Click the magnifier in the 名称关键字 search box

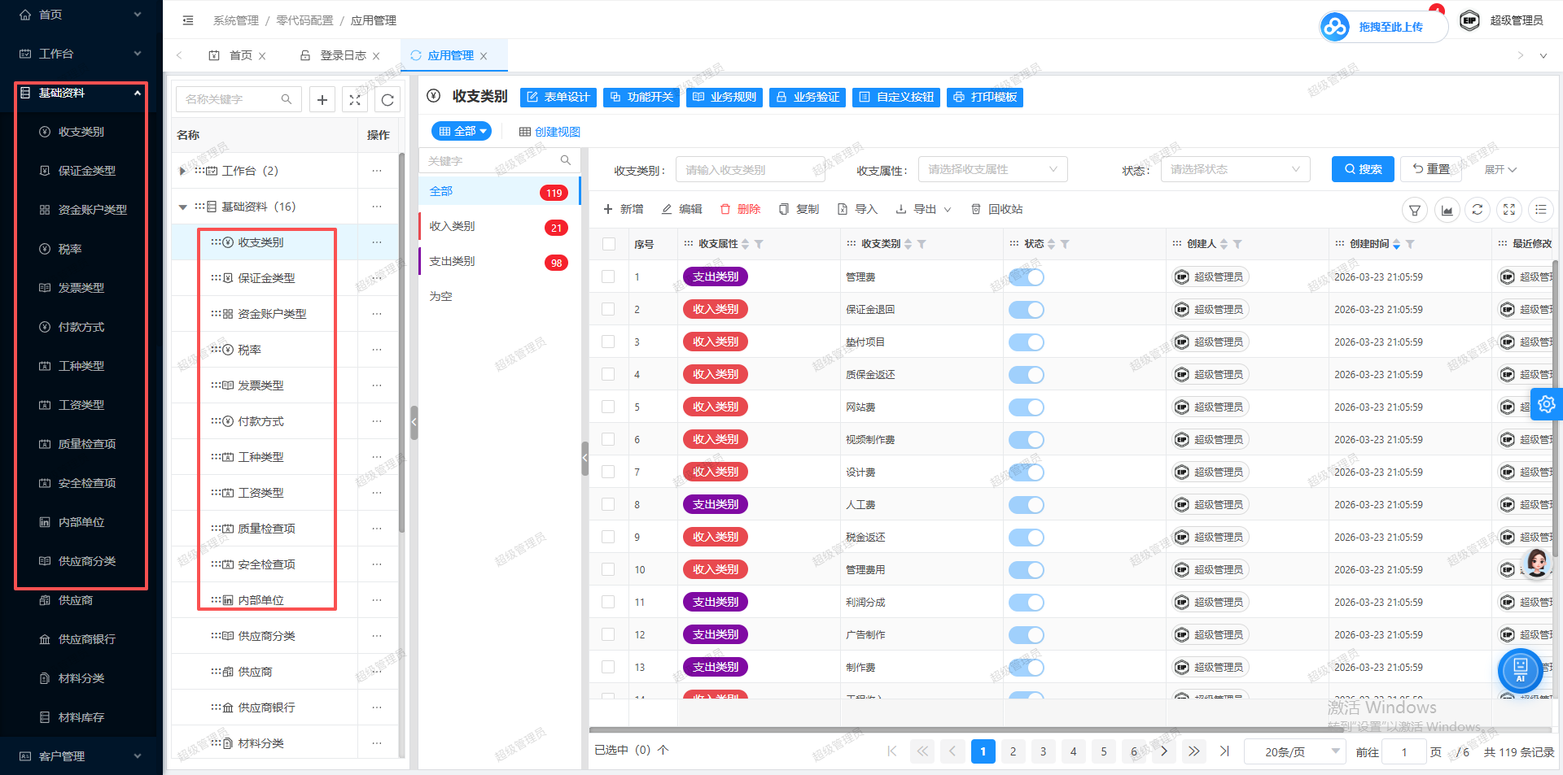(x=287, y=99)
